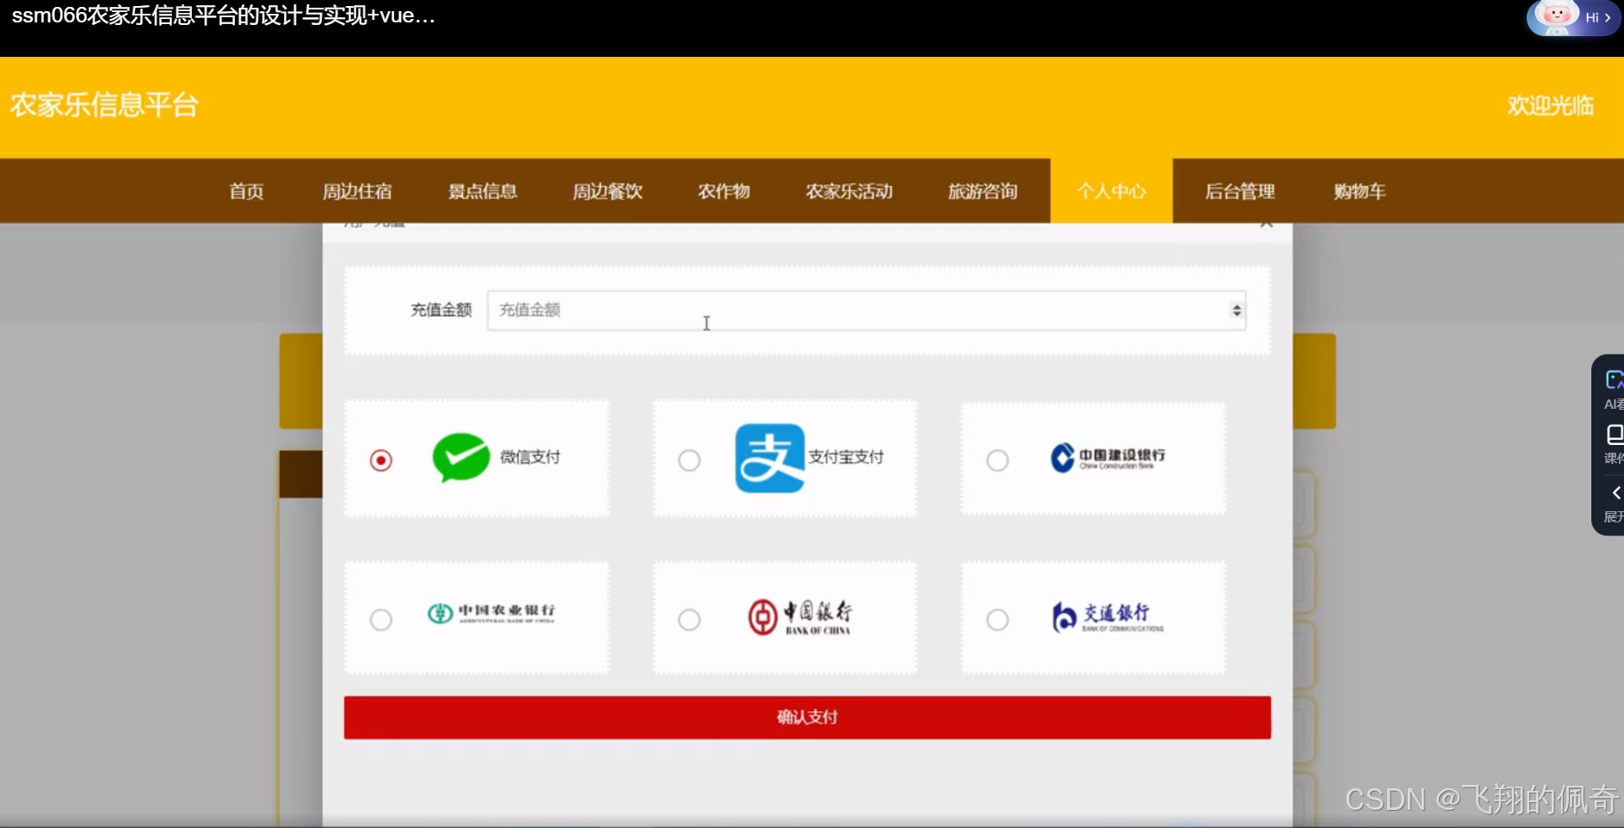Click the Agricultural Bank of China logo

pyautogui.click(x=491, y=613)
